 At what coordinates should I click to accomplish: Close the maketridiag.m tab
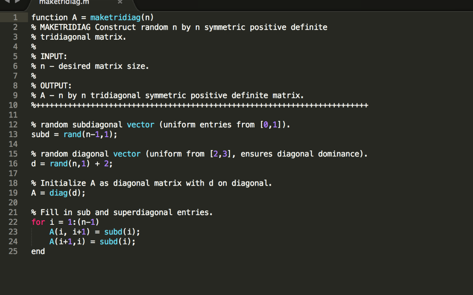[120, 2]
